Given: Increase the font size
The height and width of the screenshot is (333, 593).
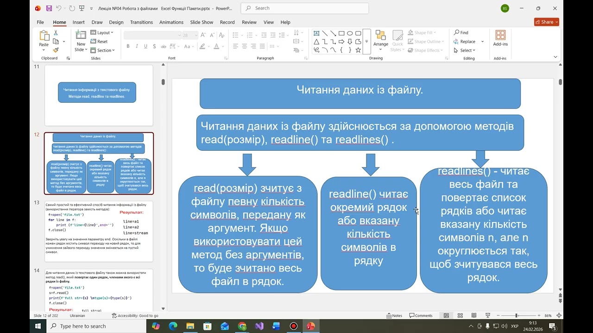Looking at the screenshot, I should (202, 35).
